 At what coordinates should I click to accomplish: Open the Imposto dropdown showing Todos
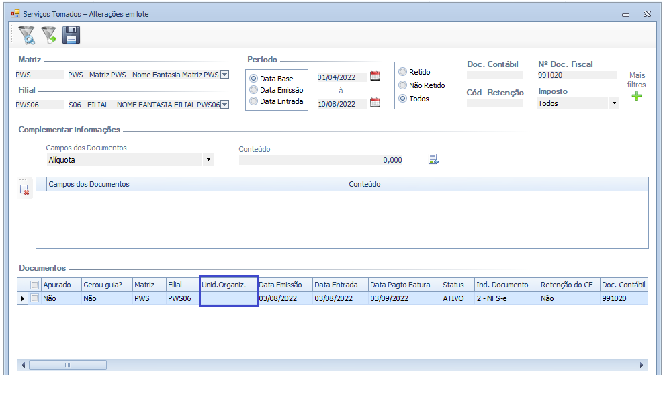coord(613,103)
